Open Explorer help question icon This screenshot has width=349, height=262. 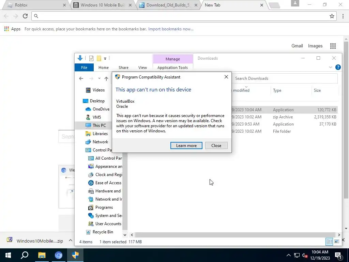pos(338,67)
